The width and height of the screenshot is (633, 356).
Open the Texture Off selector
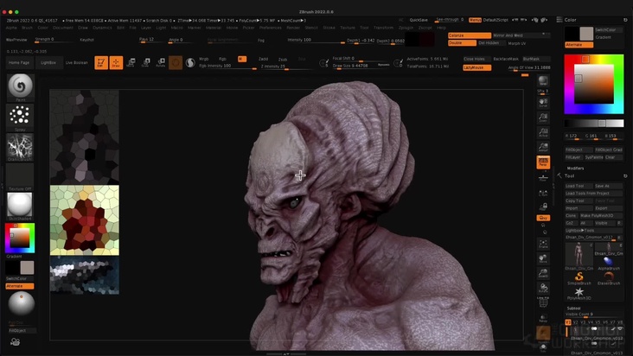[20, 176]
